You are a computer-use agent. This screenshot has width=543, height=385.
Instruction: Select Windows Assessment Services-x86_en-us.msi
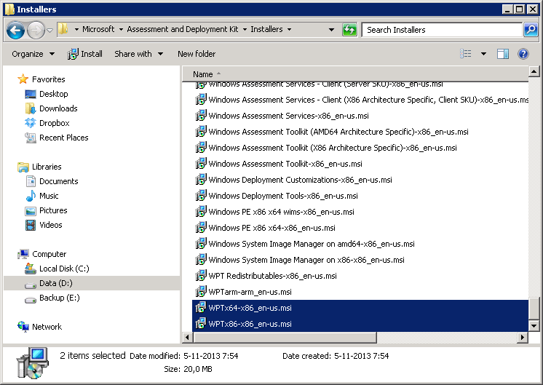[x=282, y=116]
